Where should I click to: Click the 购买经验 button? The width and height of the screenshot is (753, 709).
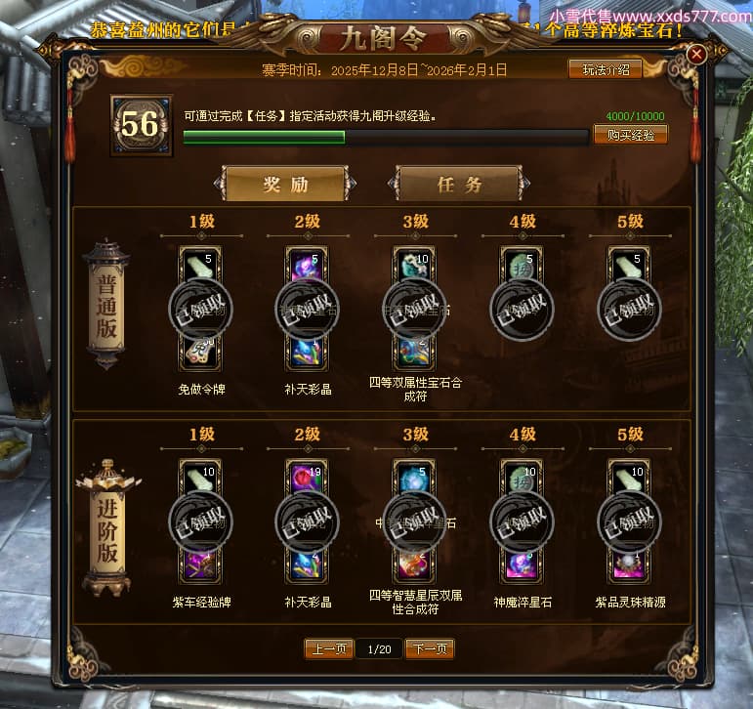pyautogui.click(x=631, y=135)
